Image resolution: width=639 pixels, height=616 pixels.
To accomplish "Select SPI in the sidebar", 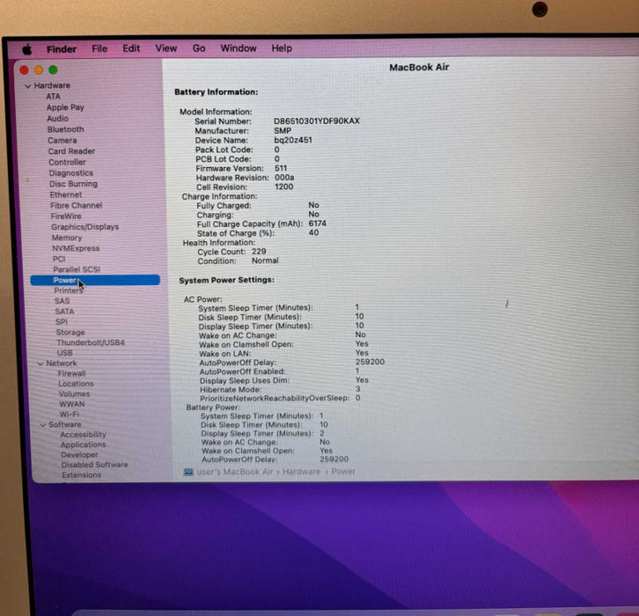I will coord(62,322).
